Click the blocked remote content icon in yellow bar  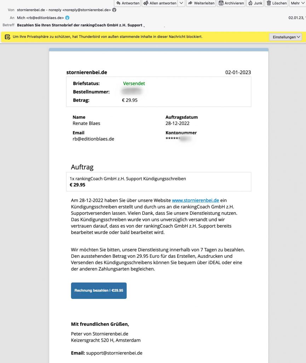[x=7, y=37]
